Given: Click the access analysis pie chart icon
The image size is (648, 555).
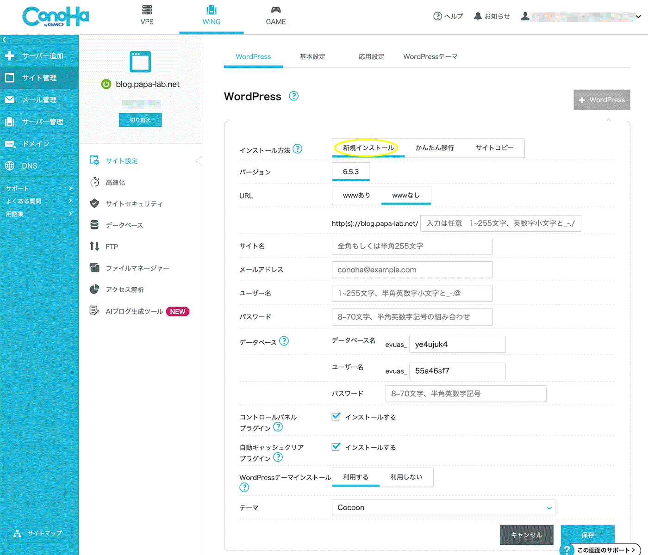Looking at the screenshot, I should pos(94,290).
